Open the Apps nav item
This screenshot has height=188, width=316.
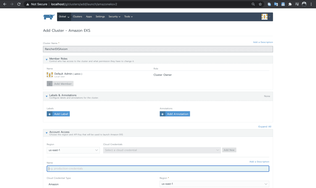click(89, 17)
